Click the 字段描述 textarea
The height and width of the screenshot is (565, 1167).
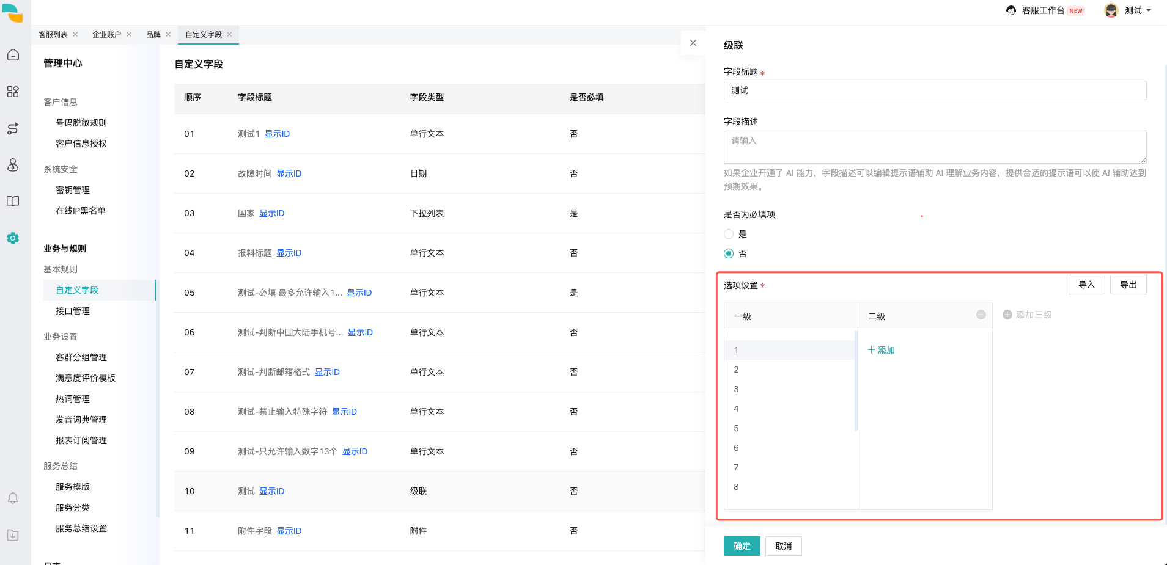(x=935, y=147)
